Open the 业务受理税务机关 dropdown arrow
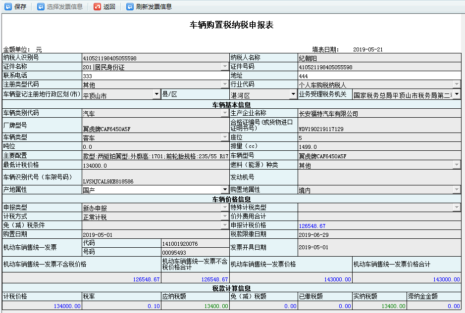The height and width of the screenshot is (313, 465). coord(457,94)
